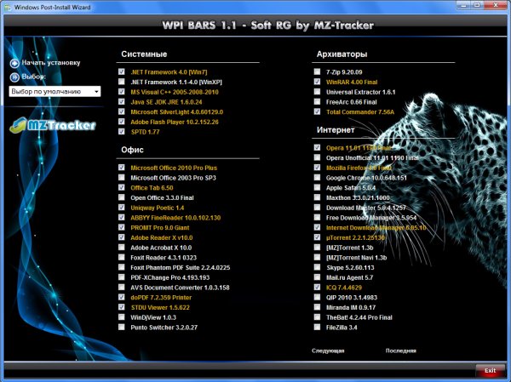Viewport: 511px width, 382px height.
Task: Check [MZ]Torrent Navi 1.3b
Action: 317,257
